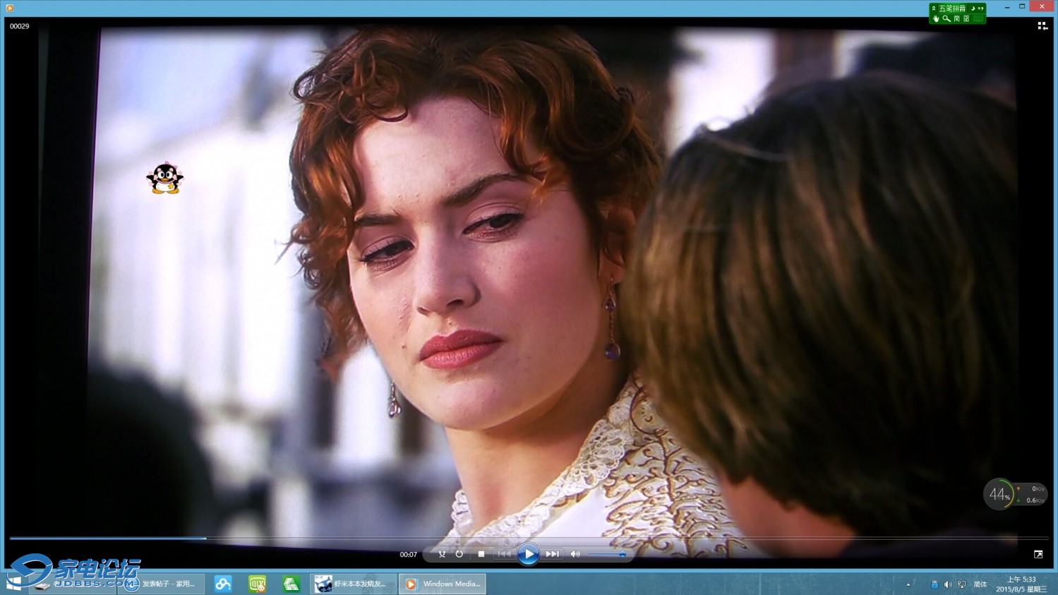Skip to the previous track
The height and width of the screenshot is (595, 1058).
[x=504, y=554]
